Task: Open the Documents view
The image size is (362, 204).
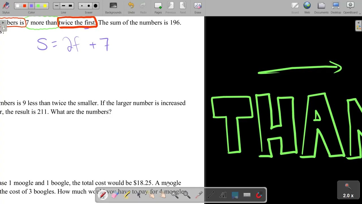Action: pos(321,8)
